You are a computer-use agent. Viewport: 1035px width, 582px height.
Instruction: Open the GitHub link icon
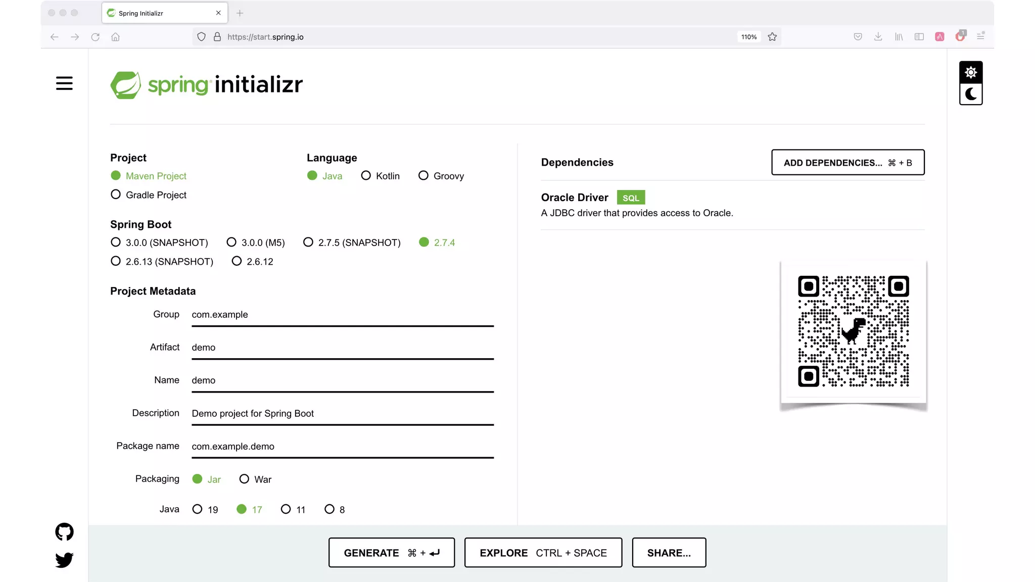64,531
